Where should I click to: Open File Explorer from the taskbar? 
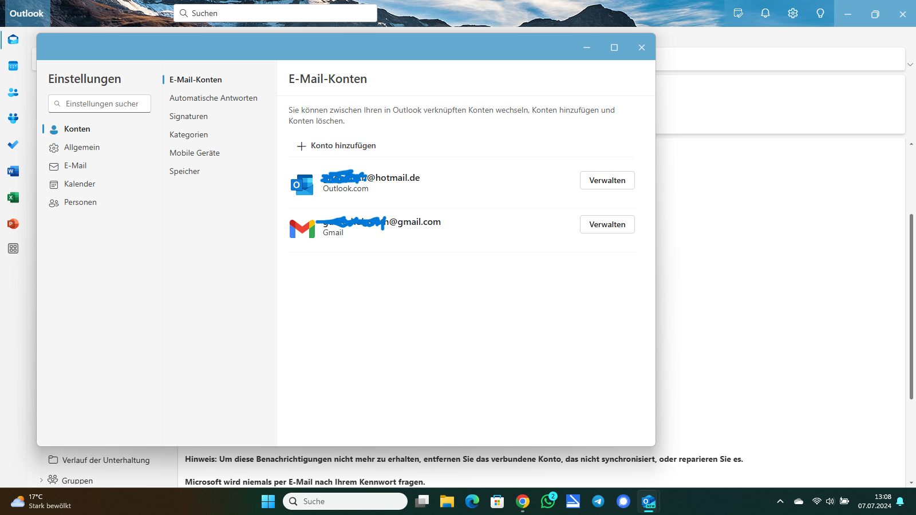point(447,501)
